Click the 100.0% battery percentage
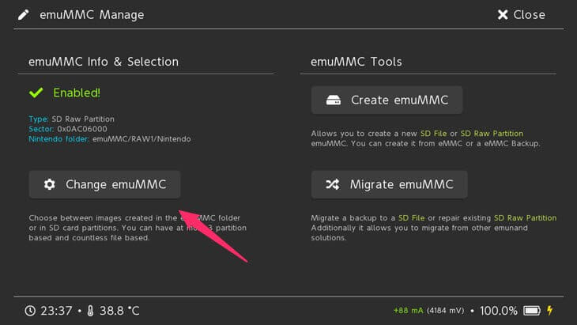 click(498, 311)
